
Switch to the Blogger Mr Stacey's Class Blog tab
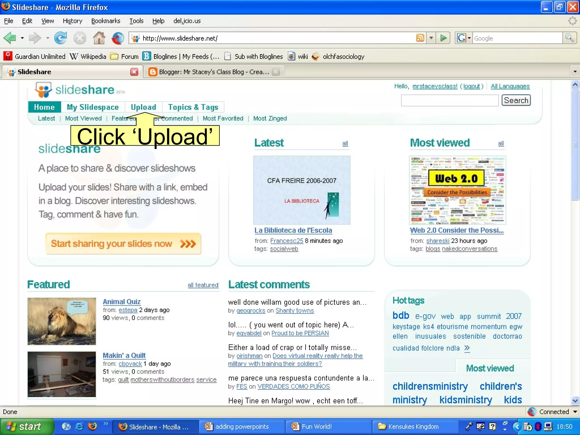[214, 72]
